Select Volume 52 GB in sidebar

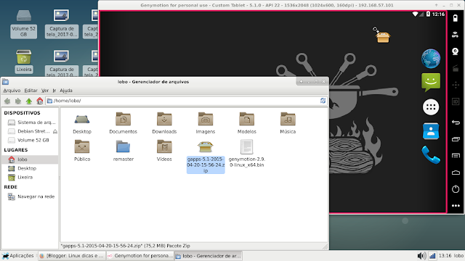[x=29, y=140]
